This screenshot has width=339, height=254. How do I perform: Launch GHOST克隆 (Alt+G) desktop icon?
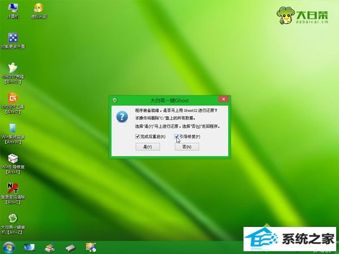(13, 73)
